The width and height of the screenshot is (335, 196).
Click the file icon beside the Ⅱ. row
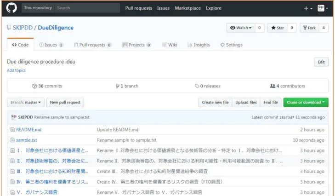[x=12, y=161]
